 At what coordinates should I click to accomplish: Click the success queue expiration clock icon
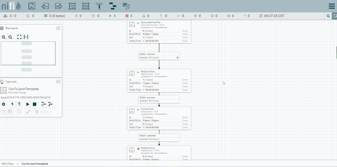click(177, 58)
